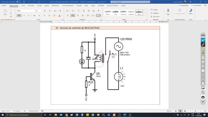The height and width of the screenshot is (117, 208).
Task: Open the Localizar dropdown arrow
Action: [160, 10]
